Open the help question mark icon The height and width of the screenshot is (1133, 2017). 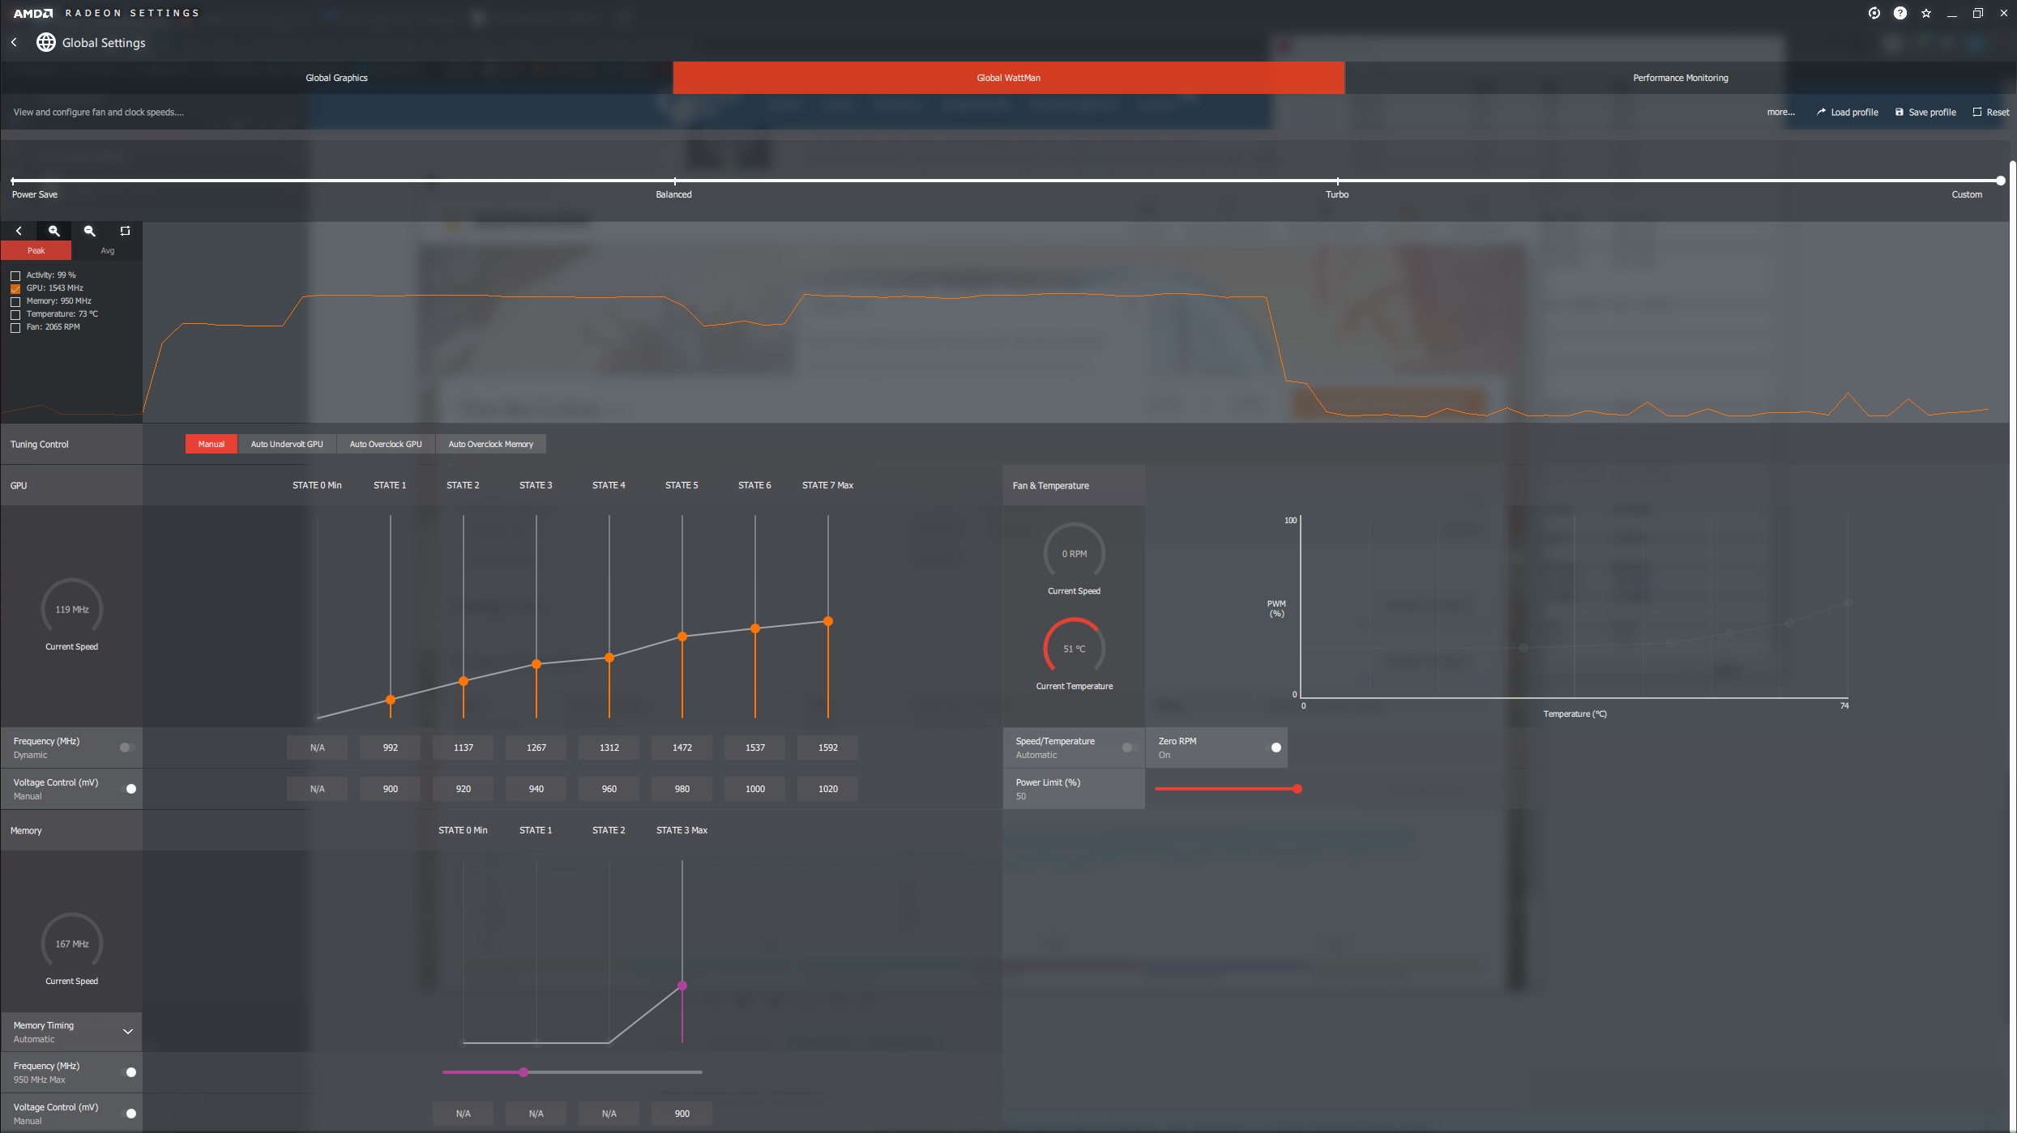pos(1899,13)
